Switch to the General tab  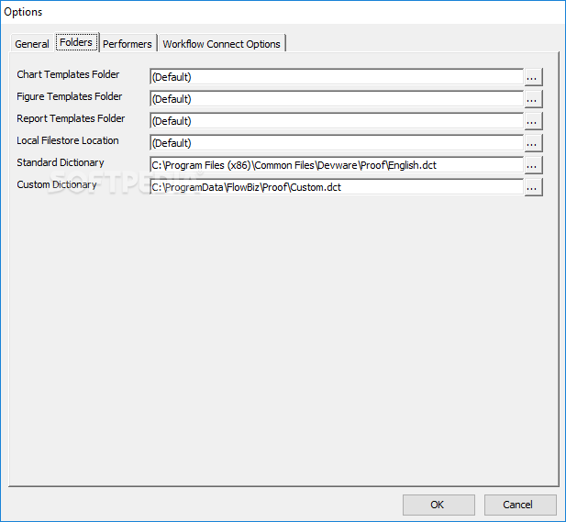tap(32, 44)
